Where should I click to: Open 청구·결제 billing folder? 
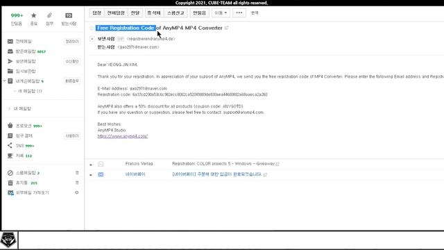tap(24, 136)
